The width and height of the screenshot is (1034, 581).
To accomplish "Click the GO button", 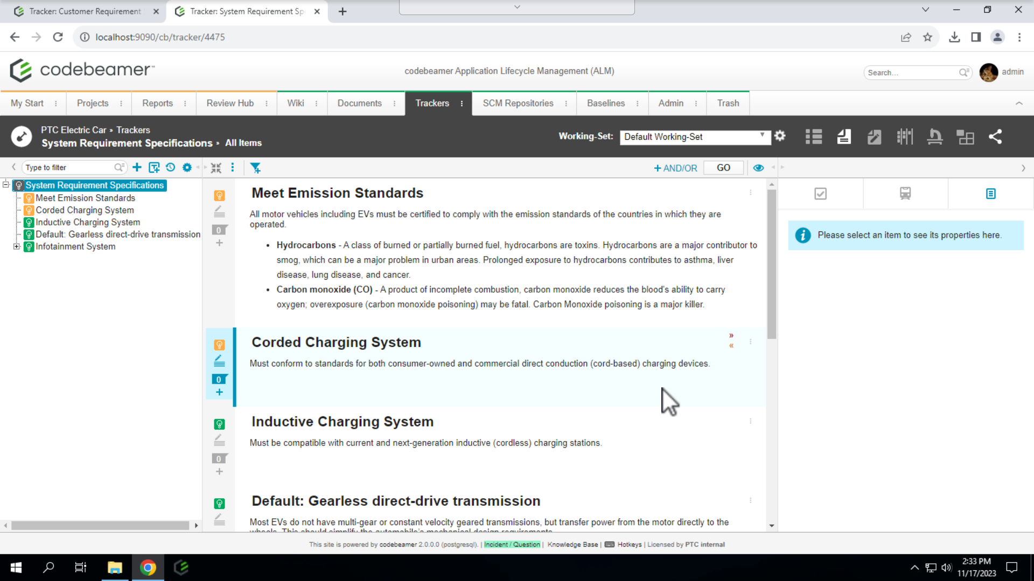I will tap(723, 167).
